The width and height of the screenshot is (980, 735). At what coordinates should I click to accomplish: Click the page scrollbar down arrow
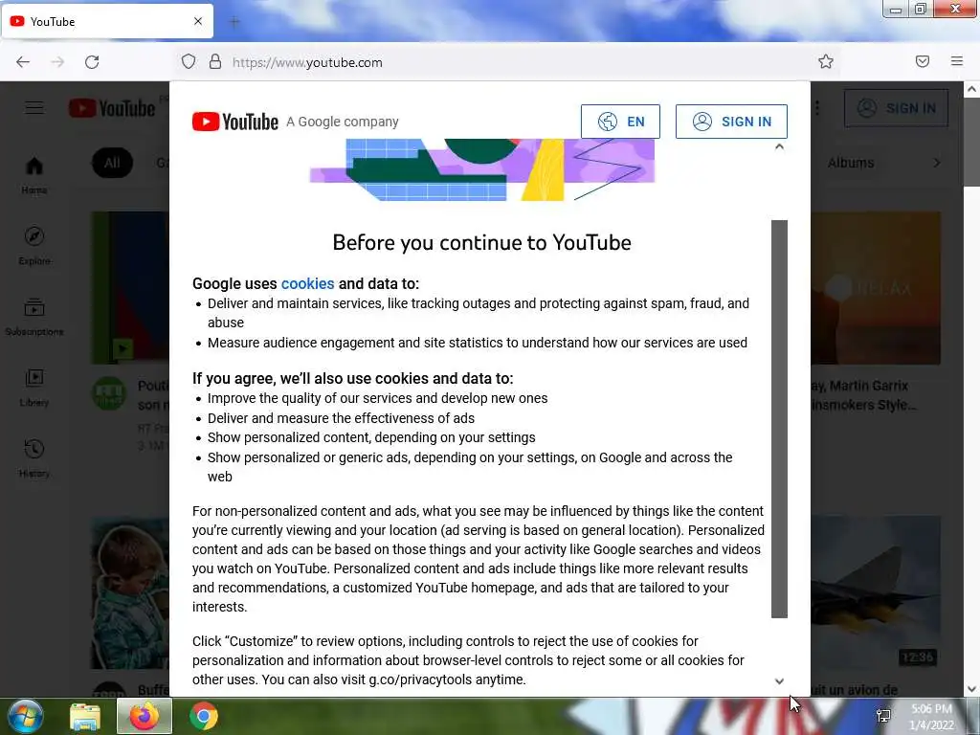(972, 689)
